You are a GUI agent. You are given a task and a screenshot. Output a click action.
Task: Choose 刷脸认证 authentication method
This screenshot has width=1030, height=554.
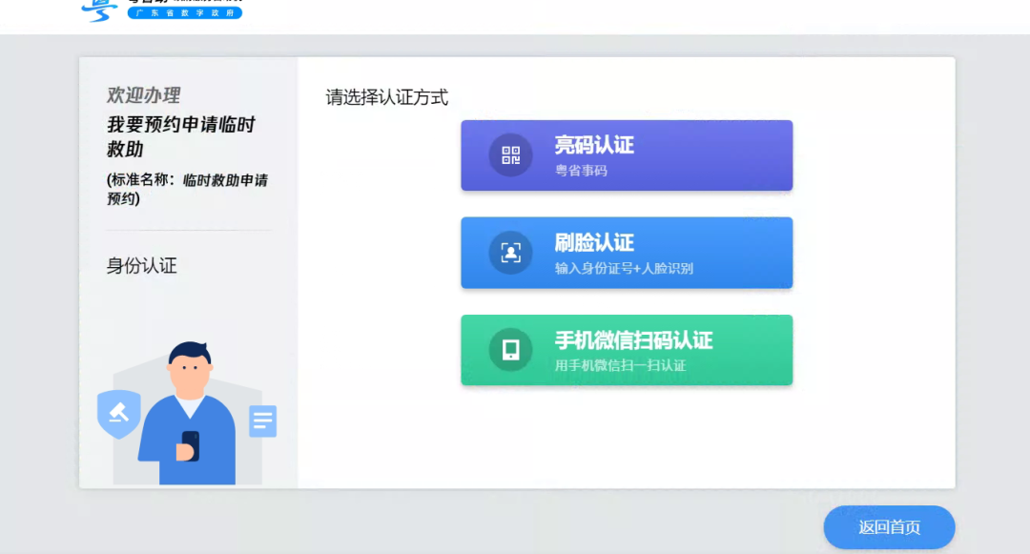click(x=627, y=253)
